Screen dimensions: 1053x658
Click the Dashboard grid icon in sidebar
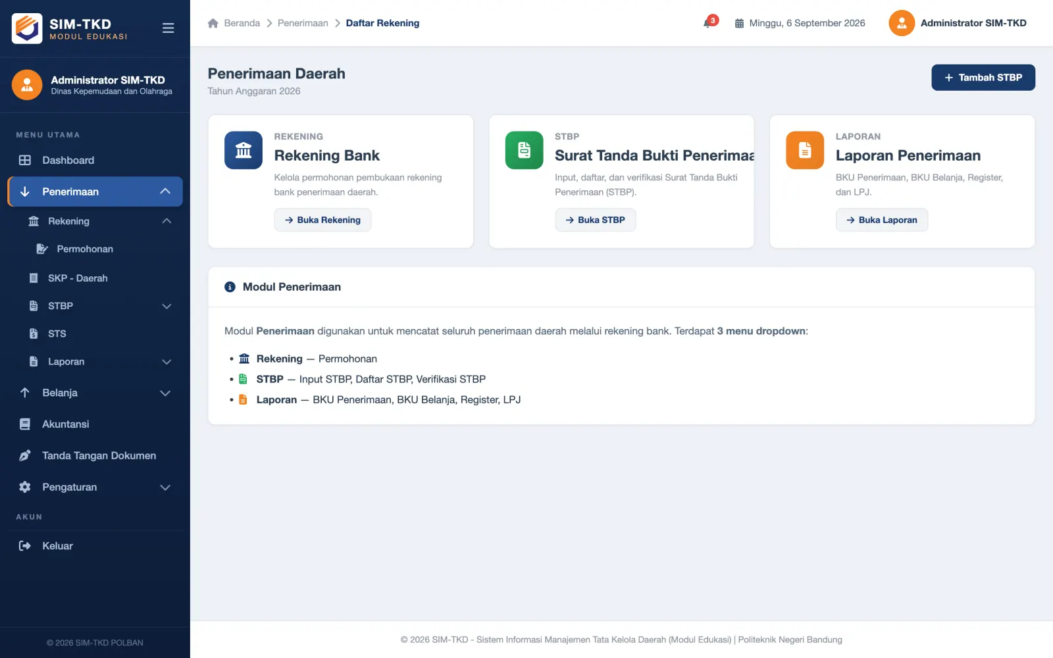click(x=25, y=160)
